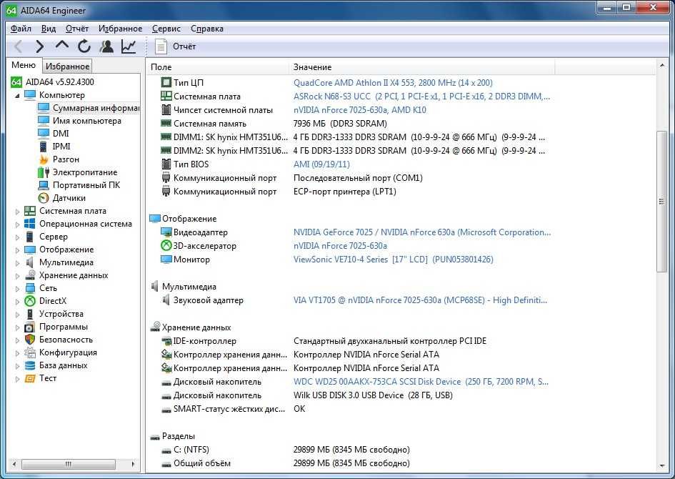Open QuadCore AMD Athlon II X4 553 link

[x=393, y=83]
